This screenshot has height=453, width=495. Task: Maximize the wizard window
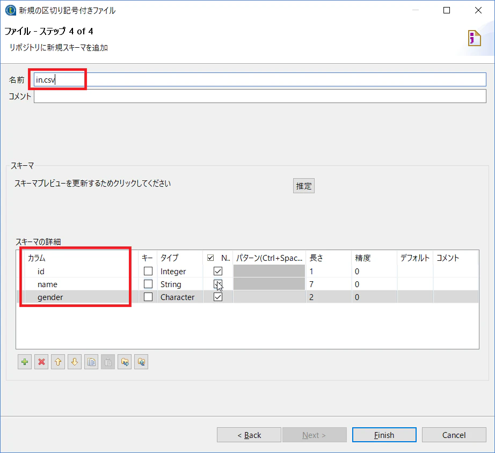coord(447,10)
